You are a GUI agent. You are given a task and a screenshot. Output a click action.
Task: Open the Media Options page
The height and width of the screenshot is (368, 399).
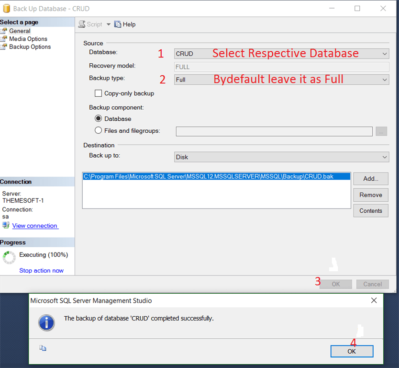click(x=28, y=39)
